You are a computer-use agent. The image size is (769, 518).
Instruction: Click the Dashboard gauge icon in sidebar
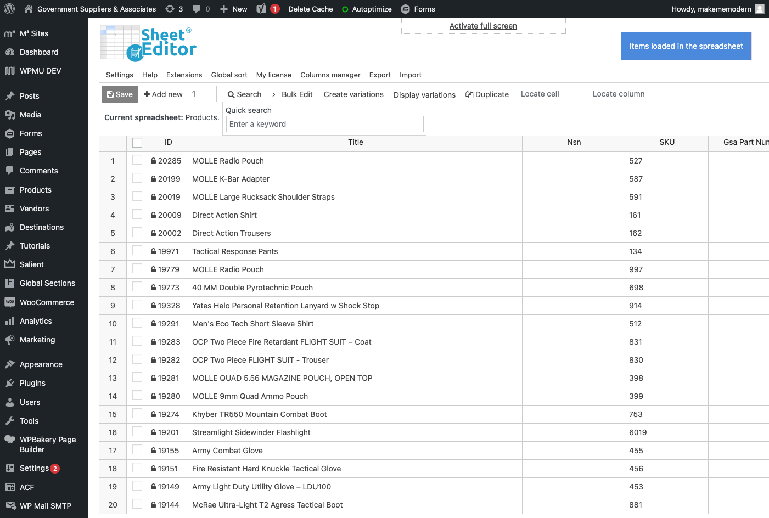(10, 52)
